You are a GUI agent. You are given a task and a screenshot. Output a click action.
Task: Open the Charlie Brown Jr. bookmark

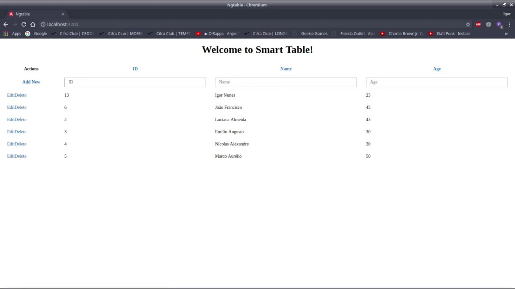click(402, 34)
